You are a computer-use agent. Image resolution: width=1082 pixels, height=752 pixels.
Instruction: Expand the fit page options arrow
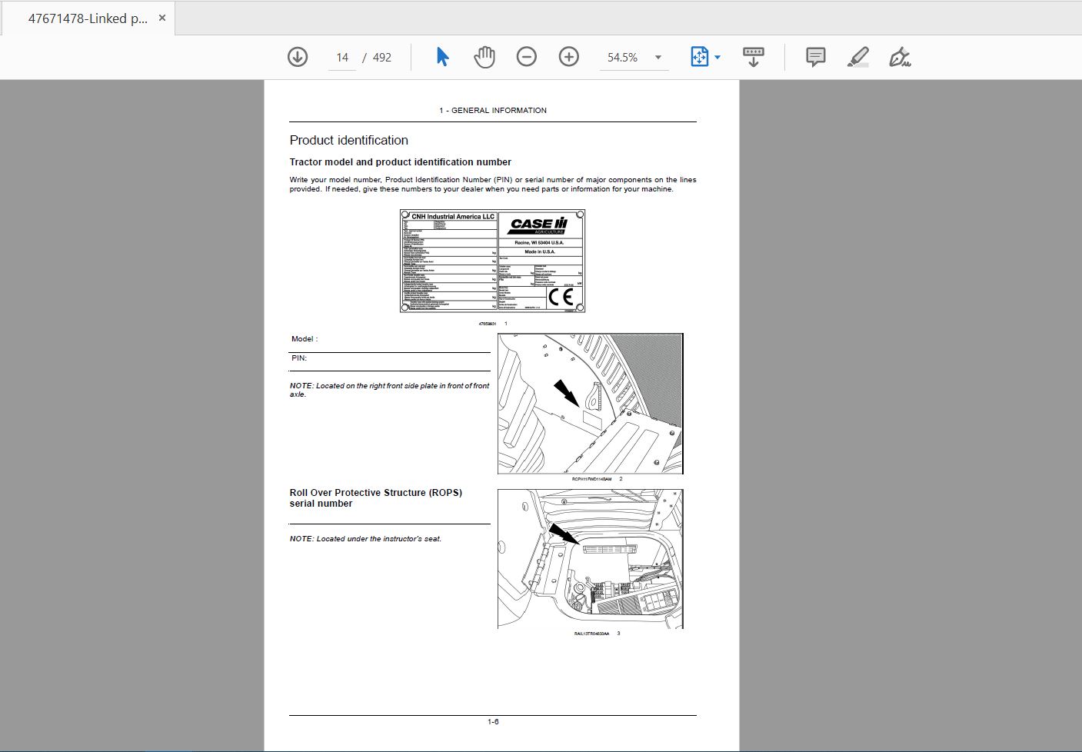pos(717,58)
